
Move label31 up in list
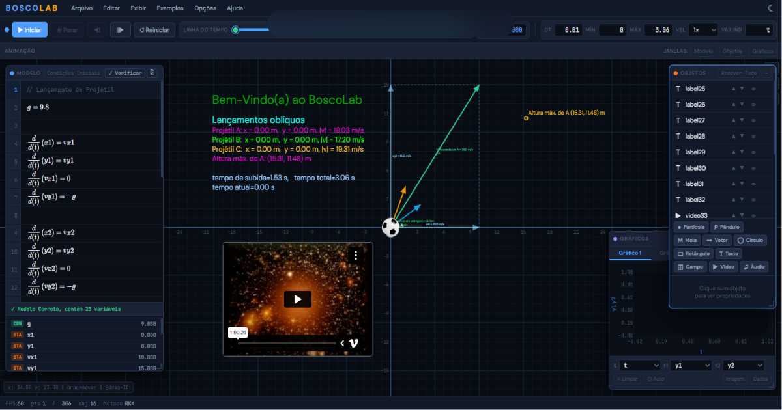(732, 184)
